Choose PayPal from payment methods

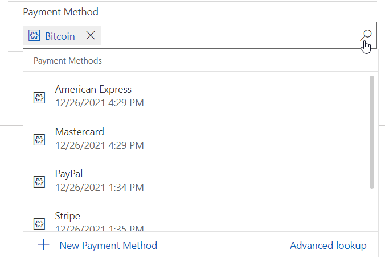[x=196, y=180]
